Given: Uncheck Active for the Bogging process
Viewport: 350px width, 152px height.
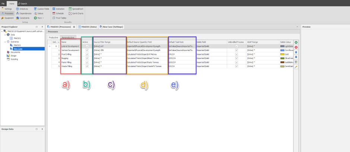Looking at the screenshot, I should coord(87,58).
